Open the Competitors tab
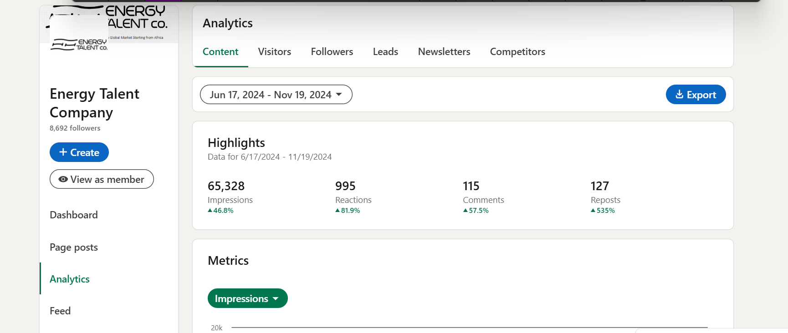 coord(517,52)
